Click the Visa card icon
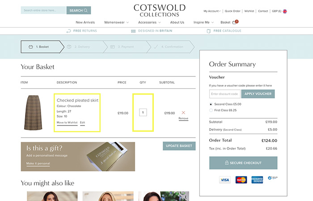This screenshot has height=201, width=313. (x=224, y=180)
